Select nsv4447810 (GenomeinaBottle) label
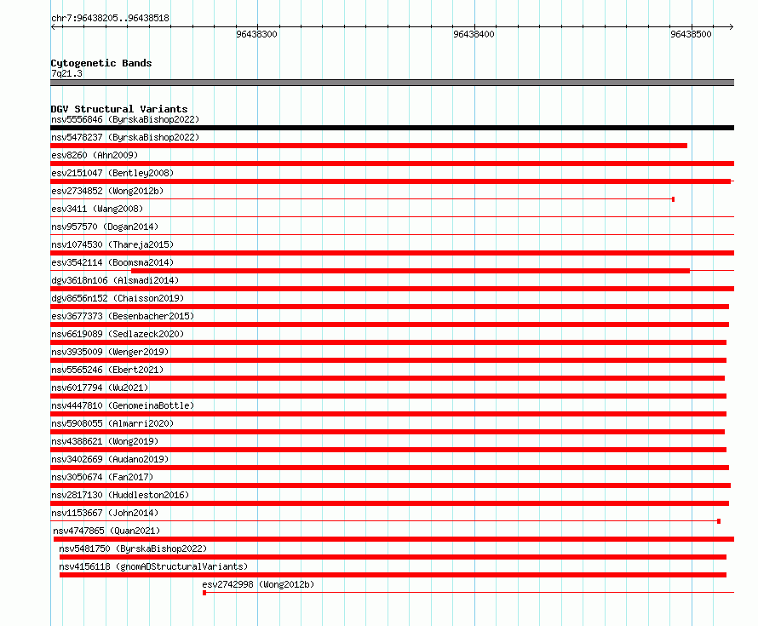The width and height of the screenshot is (758, 626). click(123, 405)
